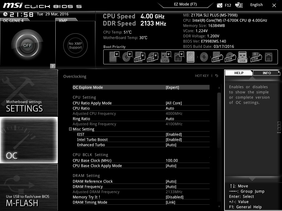Select the USB floppy boot device icon

pyautogui.click(x=256, y=57)
